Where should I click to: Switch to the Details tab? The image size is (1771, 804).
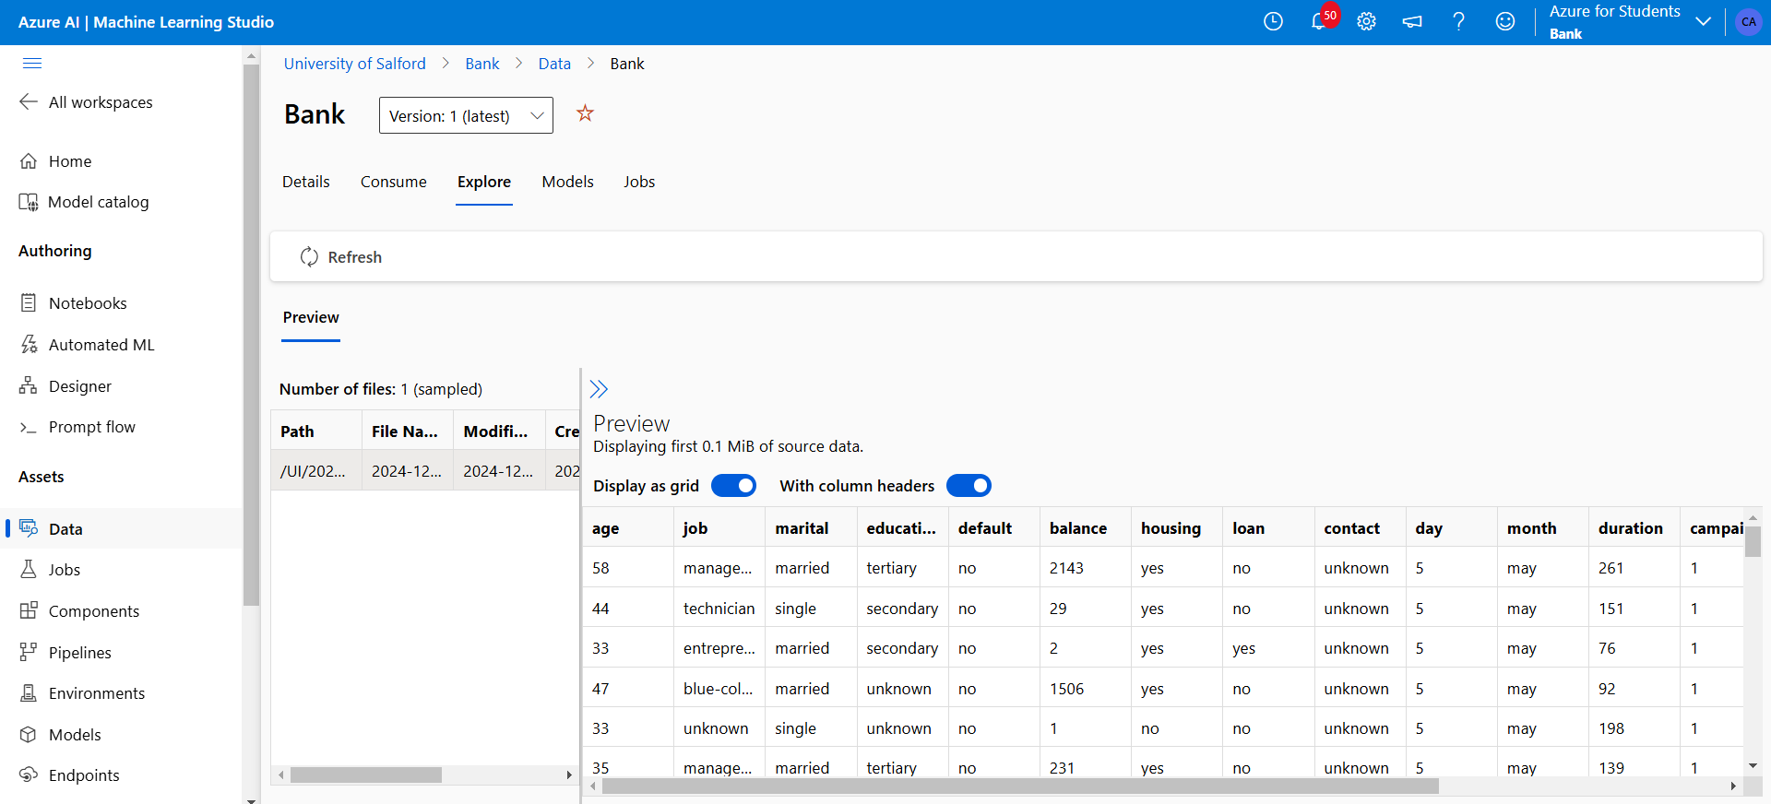(x=306, y=182)
